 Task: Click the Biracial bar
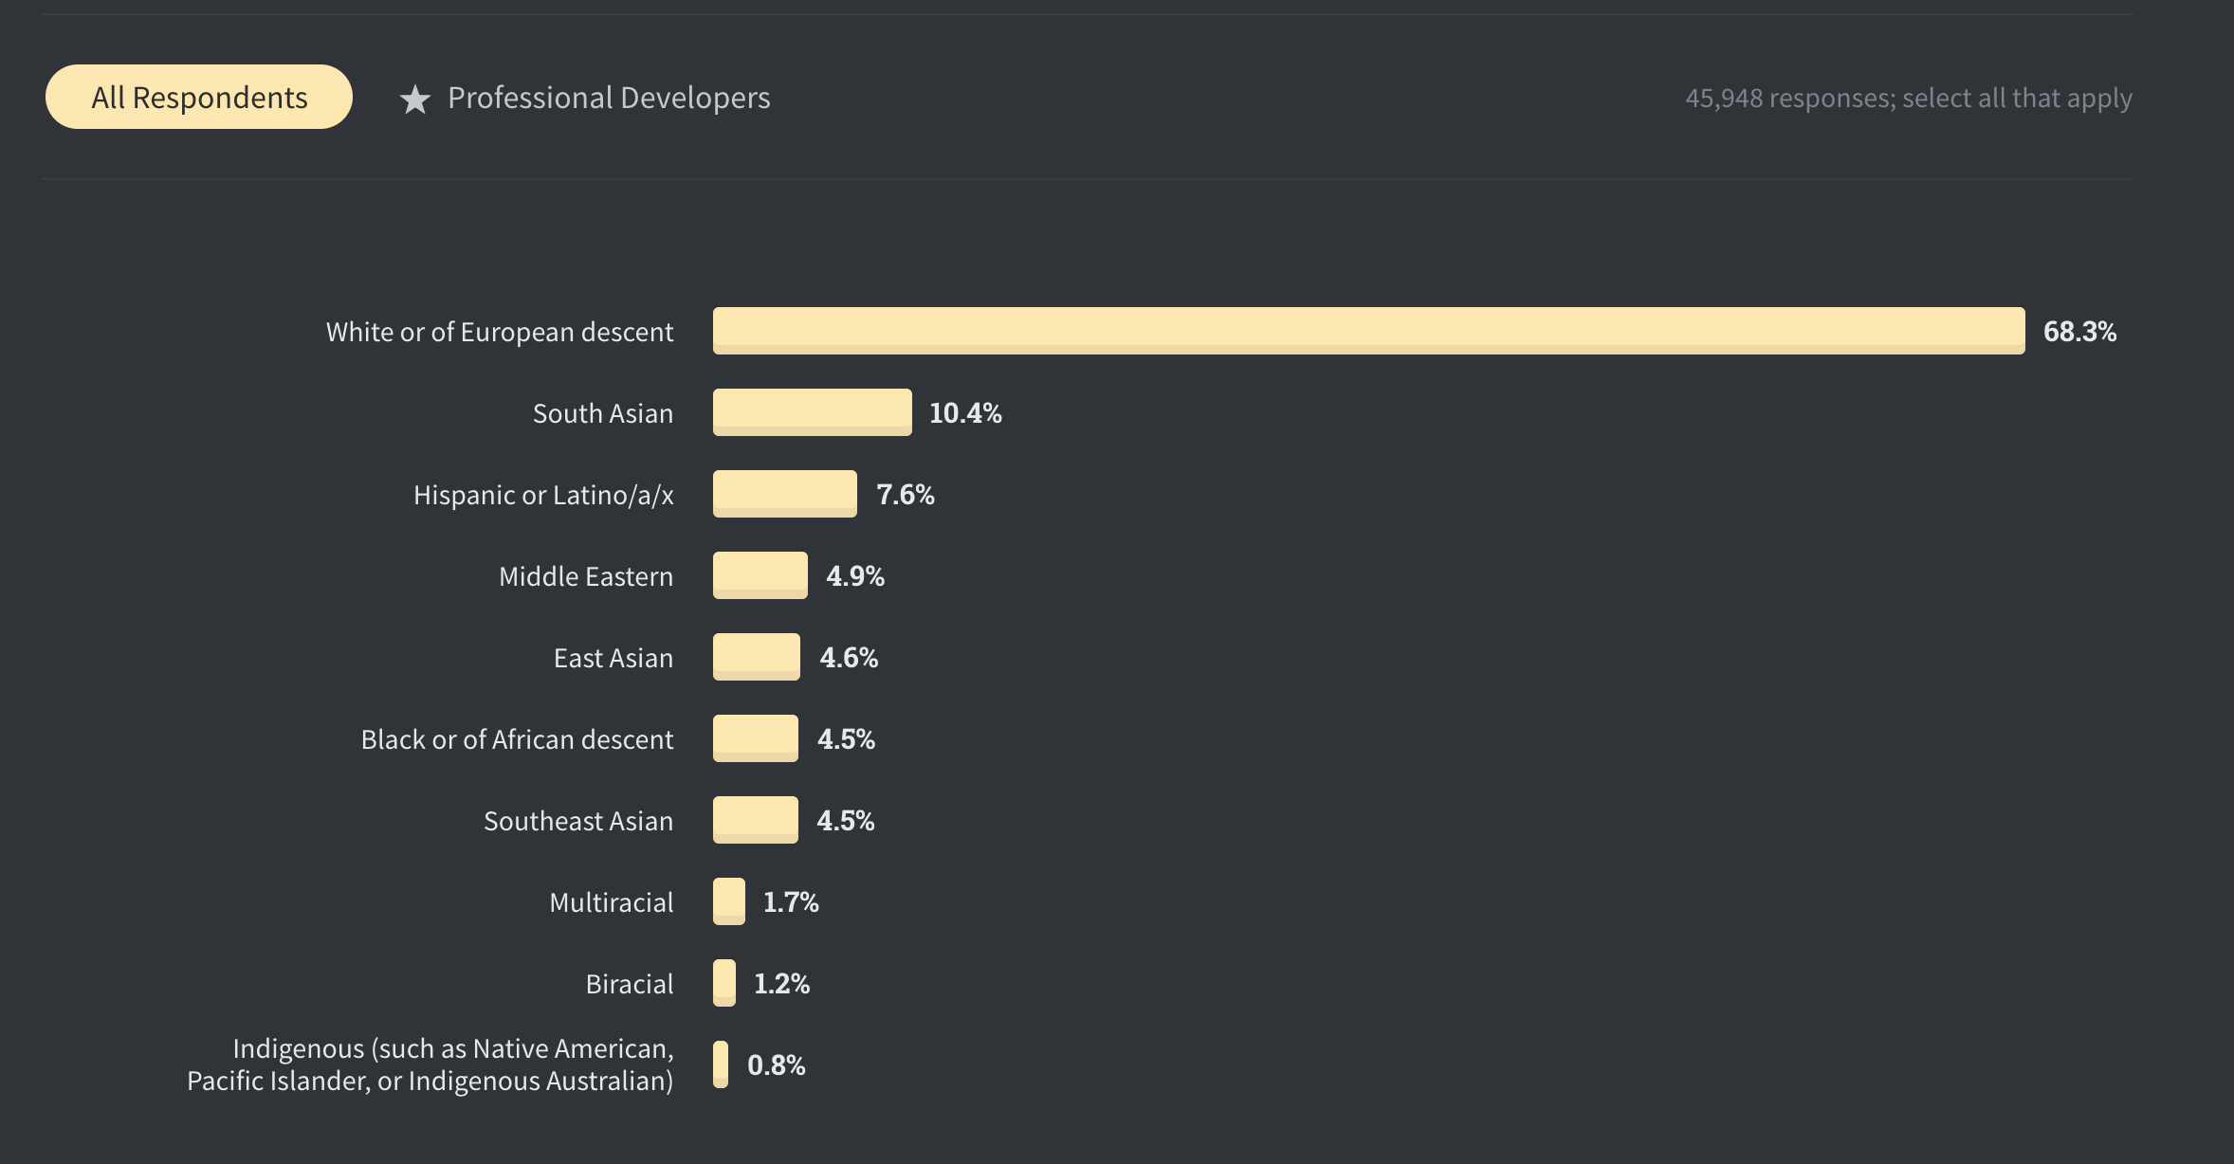point(723,983)
